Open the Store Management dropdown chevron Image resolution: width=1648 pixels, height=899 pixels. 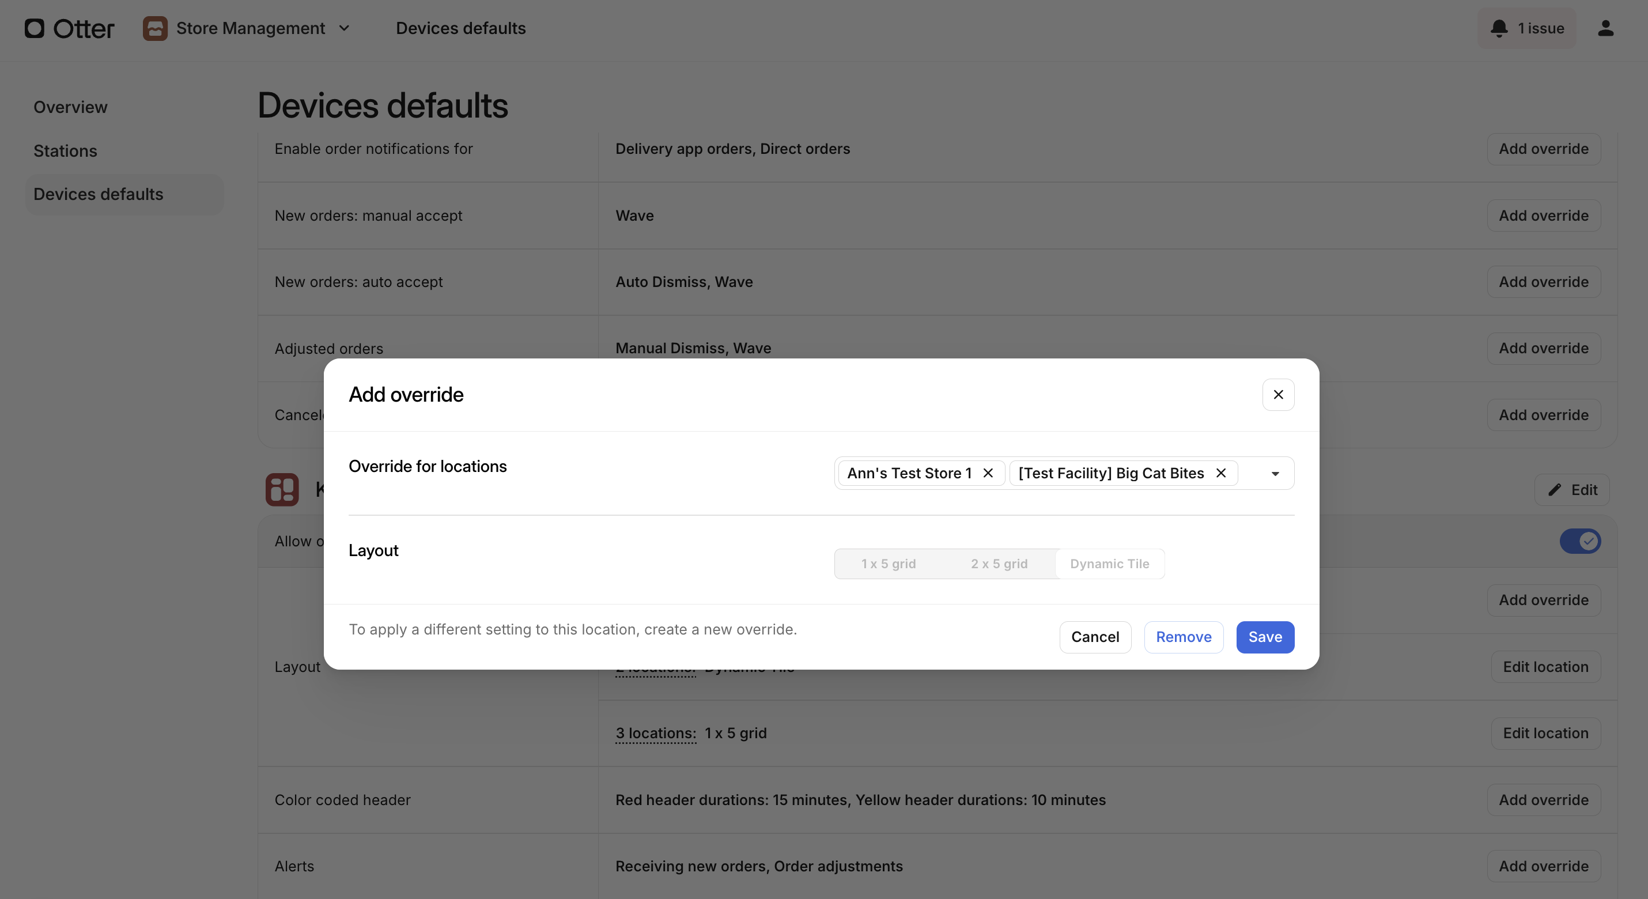344,28
